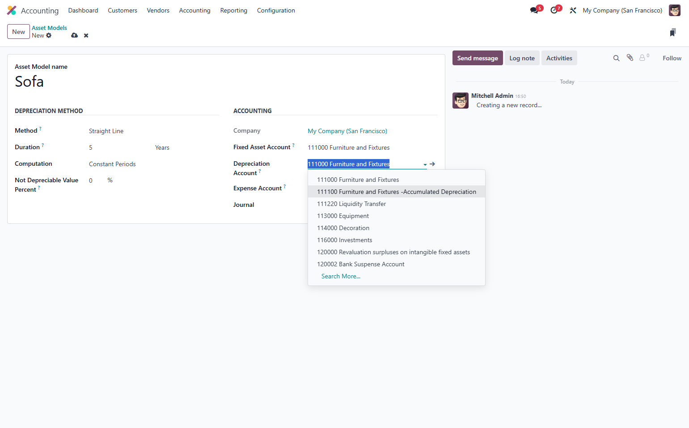Save the record with the cloud icon
This screenshot has width=689, height=428.
click(74, 35)
